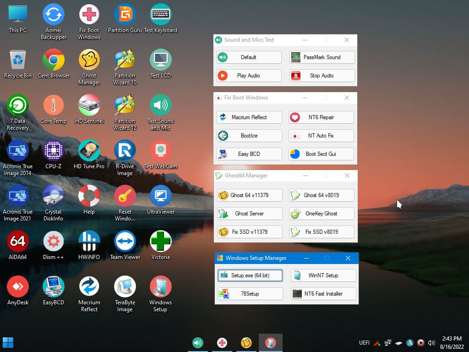469x352 pixels.
Task: Click the NT6 Repair button
Action: [321, 117]
